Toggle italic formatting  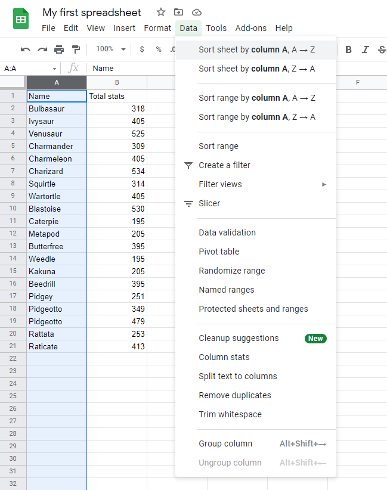coord(366,49)
